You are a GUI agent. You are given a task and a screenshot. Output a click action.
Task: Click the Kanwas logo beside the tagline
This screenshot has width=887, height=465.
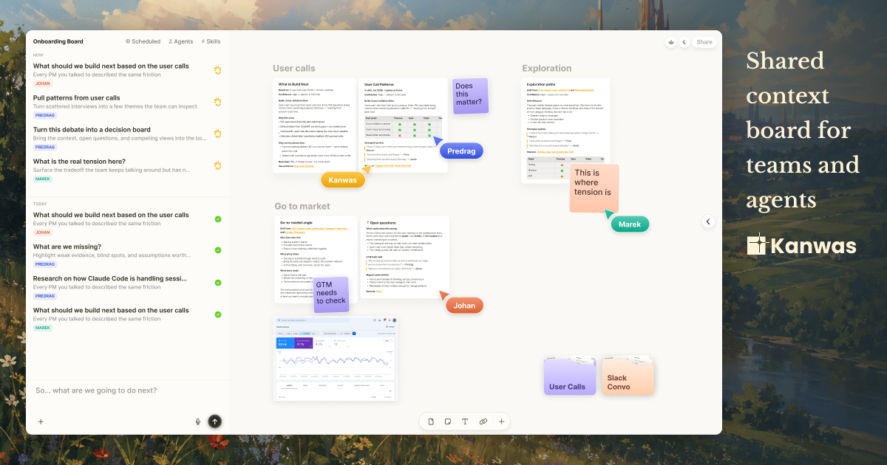click(803, 246)
